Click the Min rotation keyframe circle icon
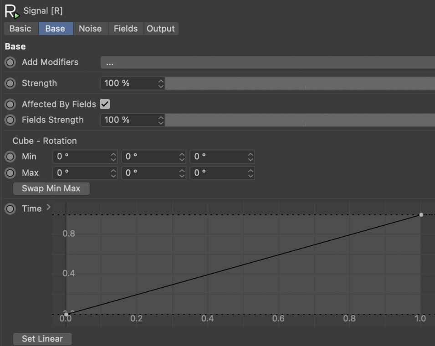Image resolution: width=435 pixels, height=346 pixels. pyautogui.click(x=10, y=157)
